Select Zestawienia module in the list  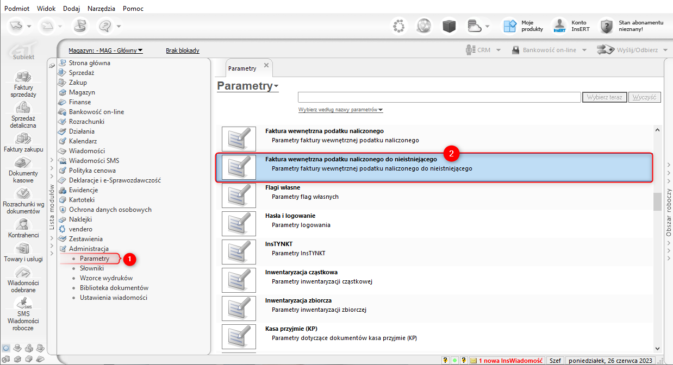point(85,239)
